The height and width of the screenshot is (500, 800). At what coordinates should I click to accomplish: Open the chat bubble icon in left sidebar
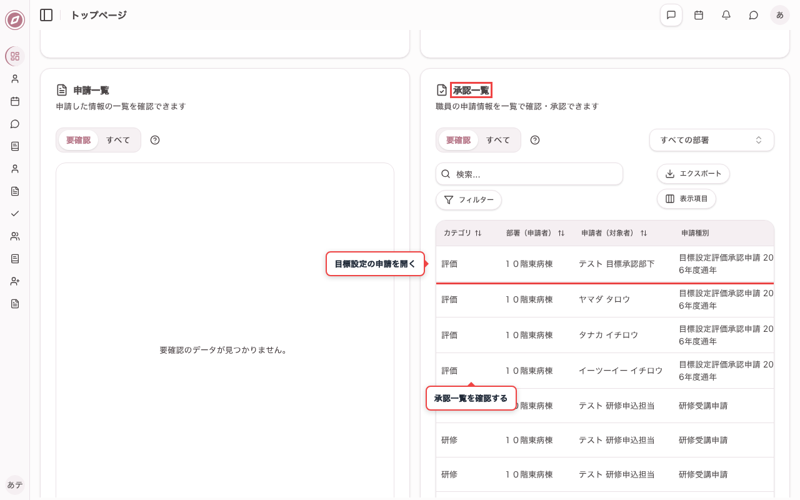(15, 124)
